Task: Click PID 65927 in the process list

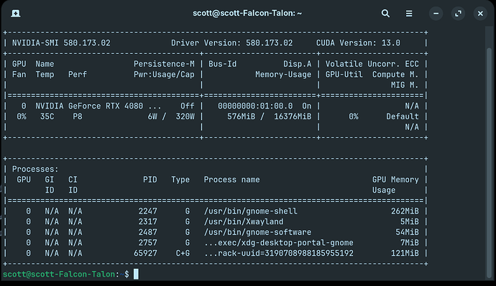Action: pos(145,253)
